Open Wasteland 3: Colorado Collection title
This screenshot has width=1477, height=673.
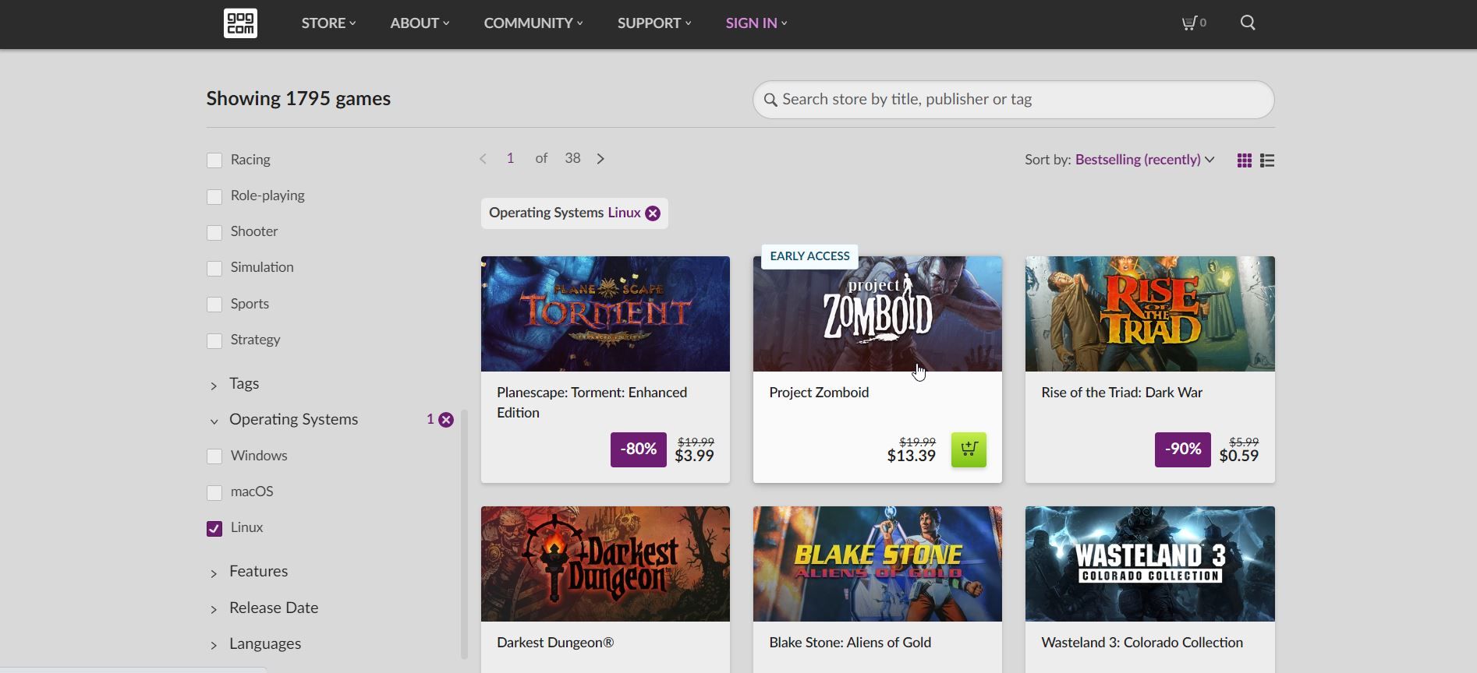click(x=1142, y=643)
